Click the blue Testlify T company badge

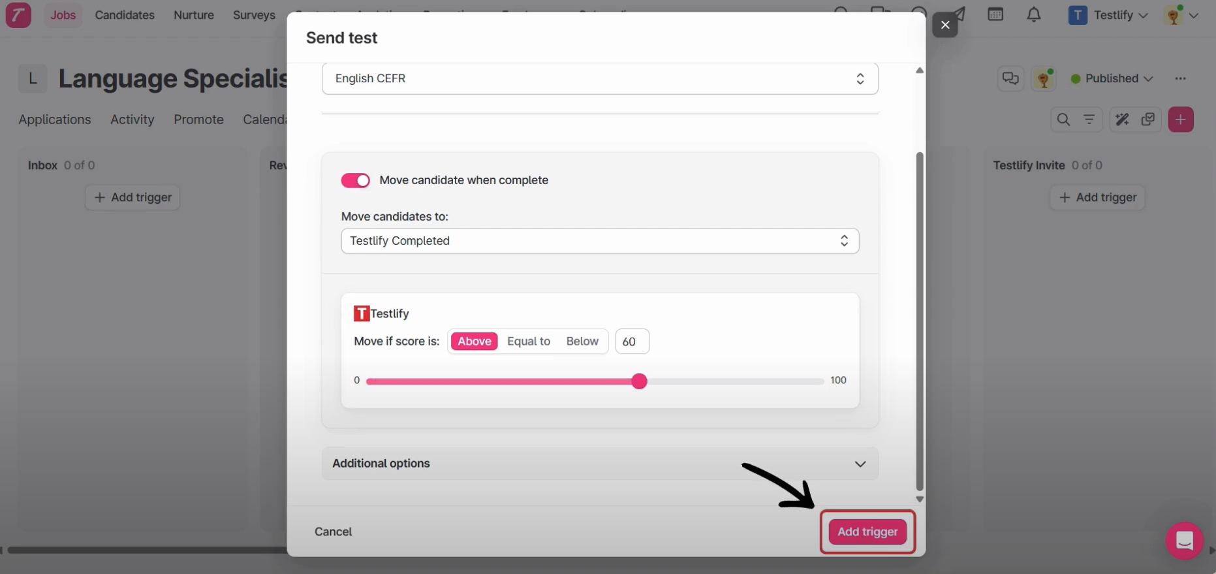coord(1078,15)
